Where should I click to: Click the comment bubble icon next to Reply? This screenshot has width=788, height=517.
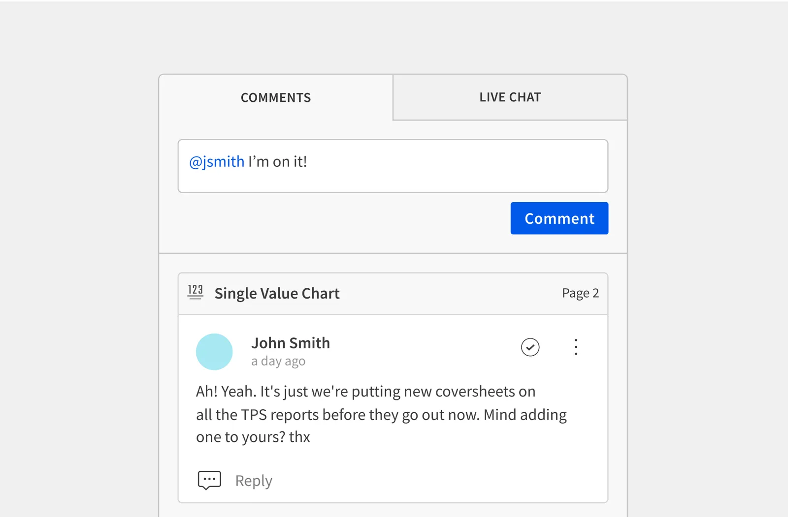tap(209, 480)
